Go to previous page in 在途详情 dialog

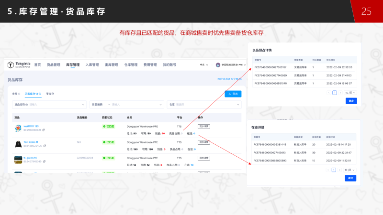tap(328, 170)
